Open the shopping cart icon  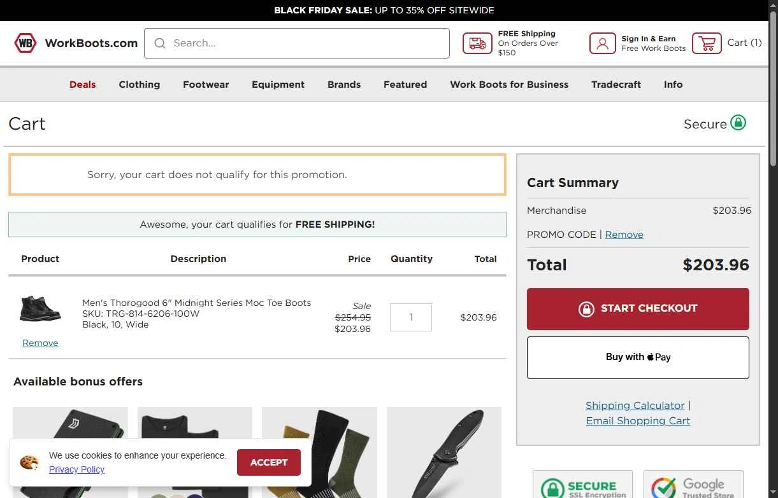[707, 43]
